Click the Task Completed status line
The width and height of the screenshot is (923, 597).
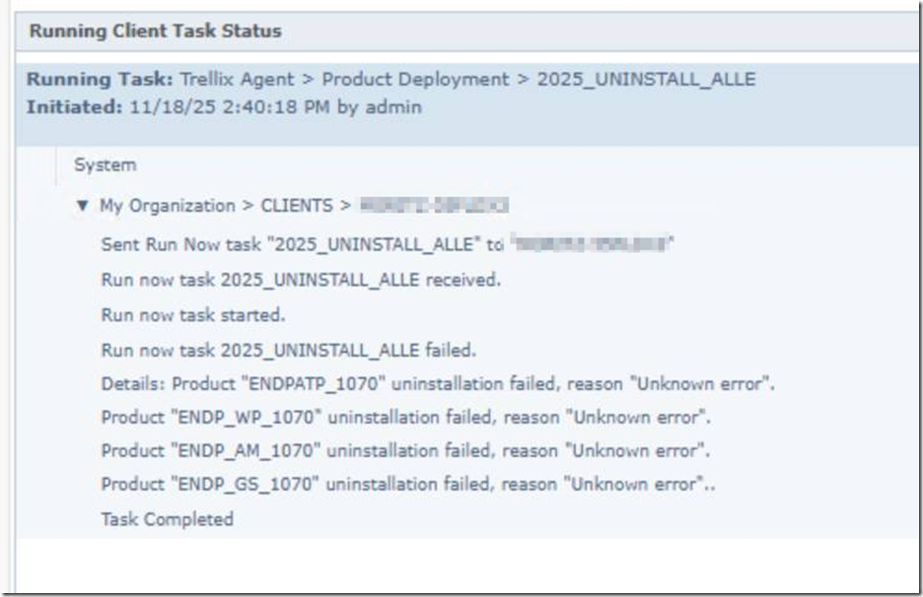coord(167,519)
